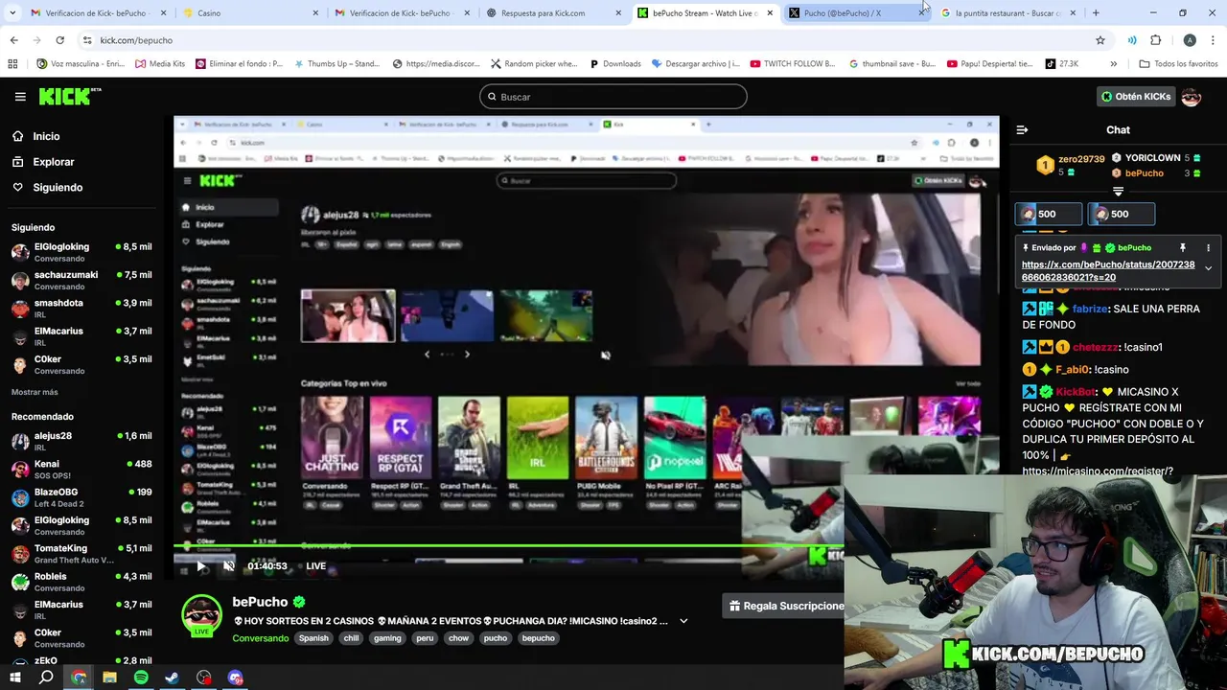The image size is (1227, 690).
Task: Expand the gift leaderboard arrow
Action: tap(1118, 191)
